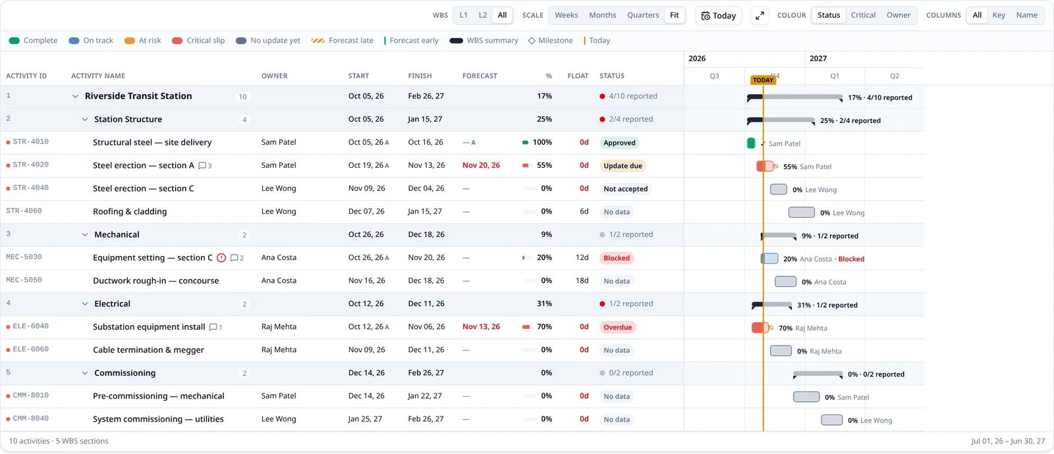The height and width of the screenshot is (454, 1054).
Task: Click red status dot beside ELE-6040
Action: (8, 326)
